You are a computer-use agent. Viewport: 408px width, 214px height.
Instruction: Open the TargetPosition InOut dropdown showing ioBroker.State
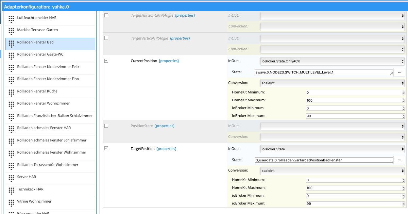point(332,149)
